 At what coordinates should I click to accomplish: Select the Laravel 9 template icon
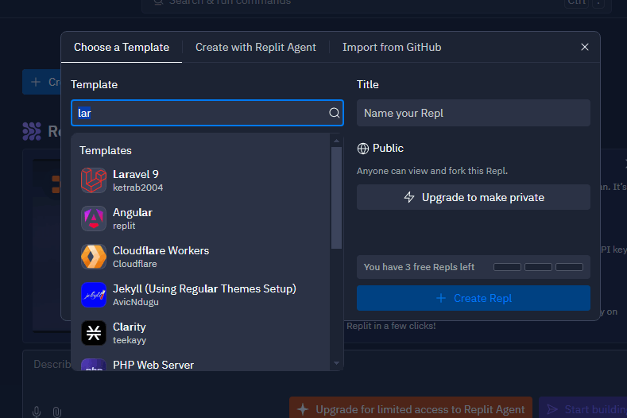[x=94, y=180]
